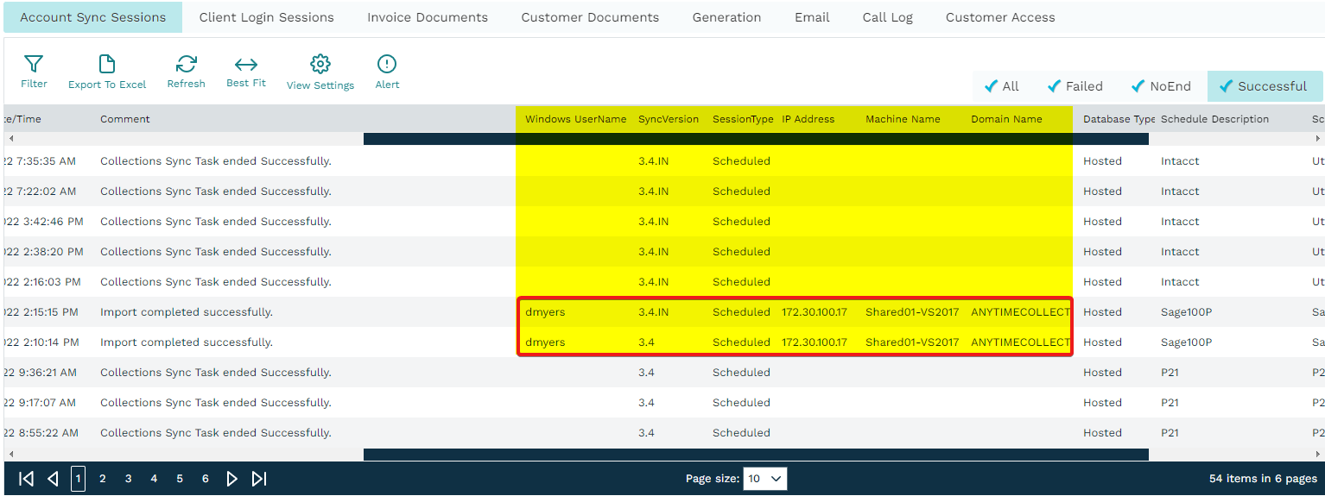Select page 6 in the pager
The width and height of the screenshot is (1325, 496).
pyautogui.click(x=205, y=479)
